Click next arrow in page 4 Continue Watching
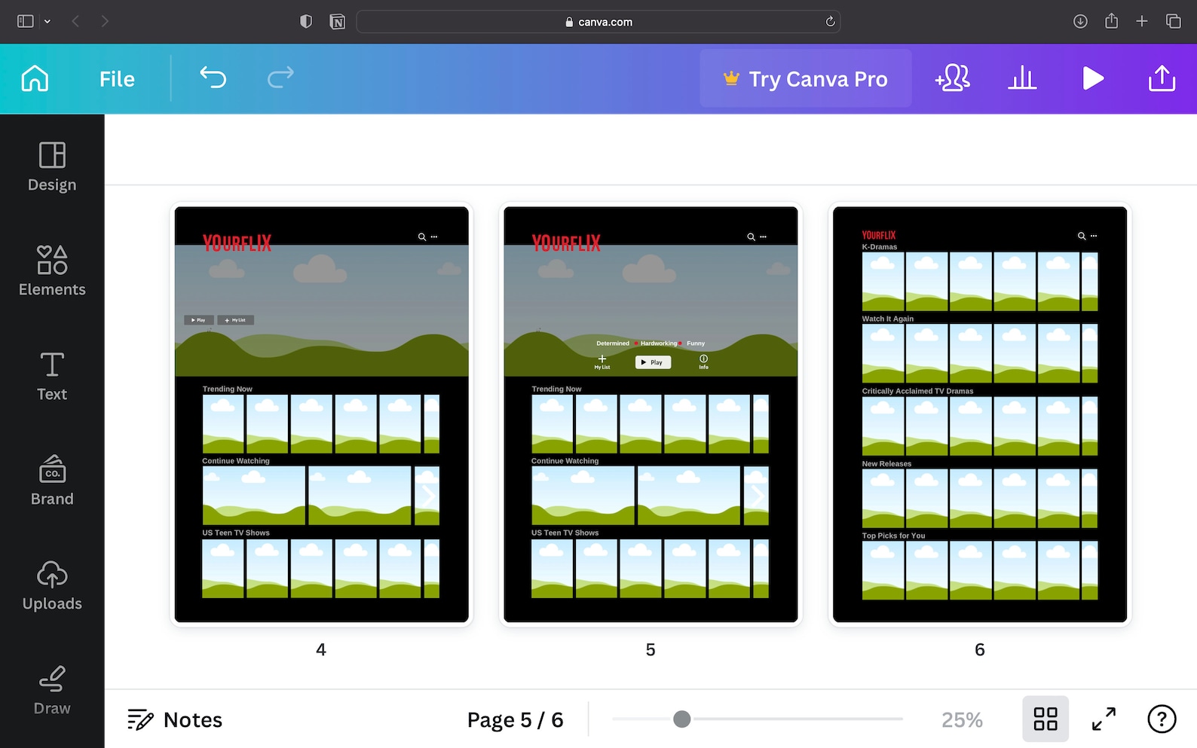 (x=427, y=496)
